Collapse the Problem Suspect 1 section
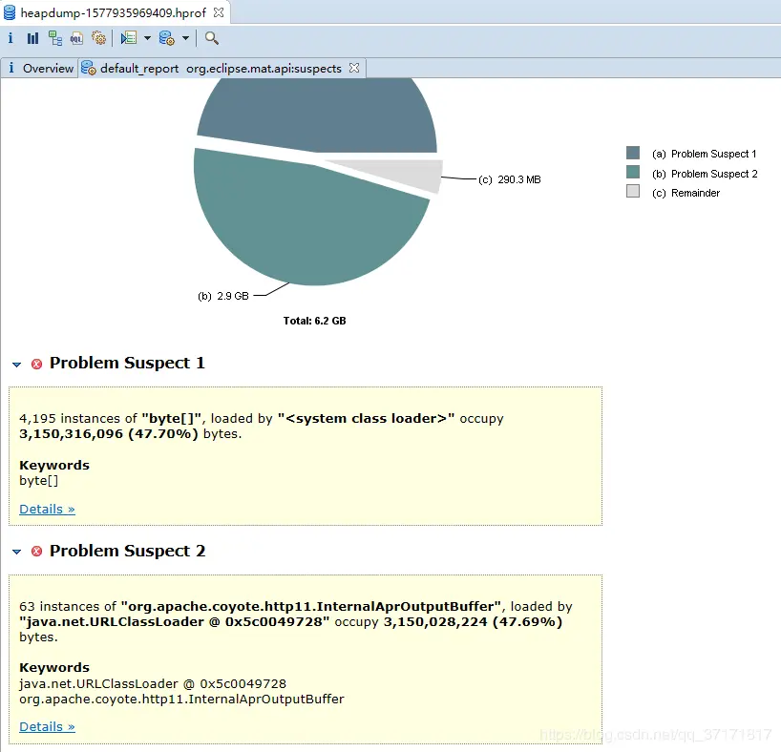 click(16, 365)
